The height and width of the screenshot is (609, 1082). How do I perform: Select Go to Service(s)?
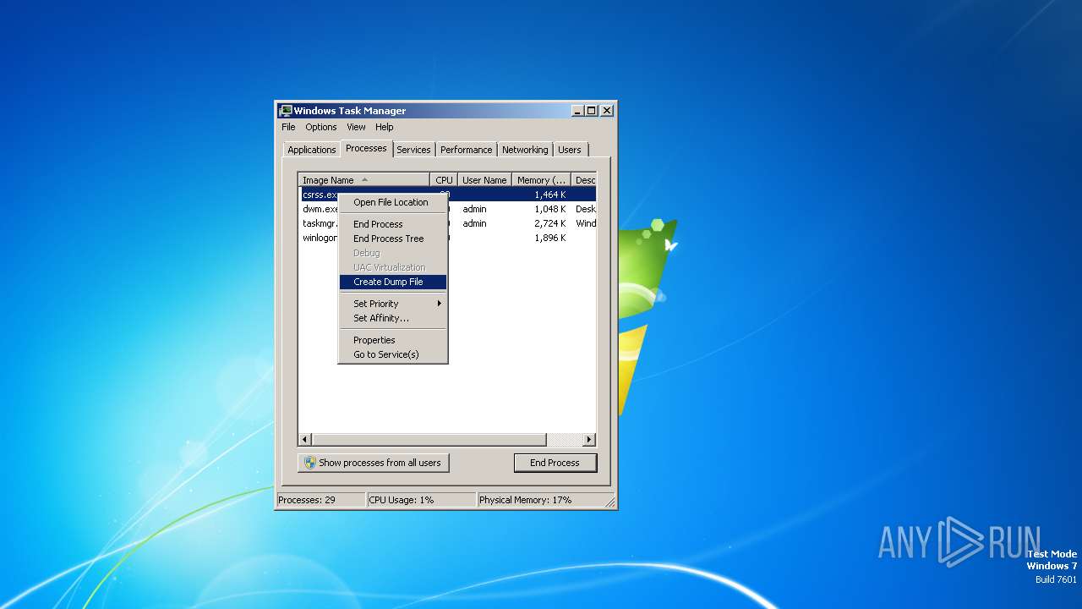pos(393,354)
